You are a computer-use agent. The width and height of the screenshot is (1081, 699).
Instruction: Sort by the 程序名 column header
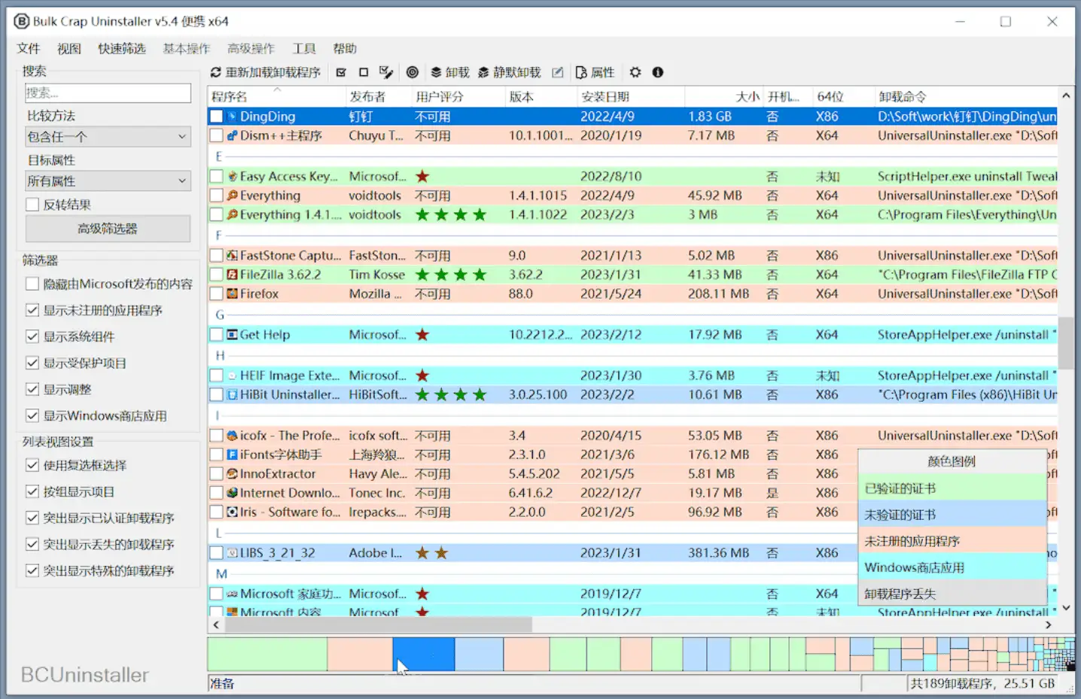(x=276, y=96)
